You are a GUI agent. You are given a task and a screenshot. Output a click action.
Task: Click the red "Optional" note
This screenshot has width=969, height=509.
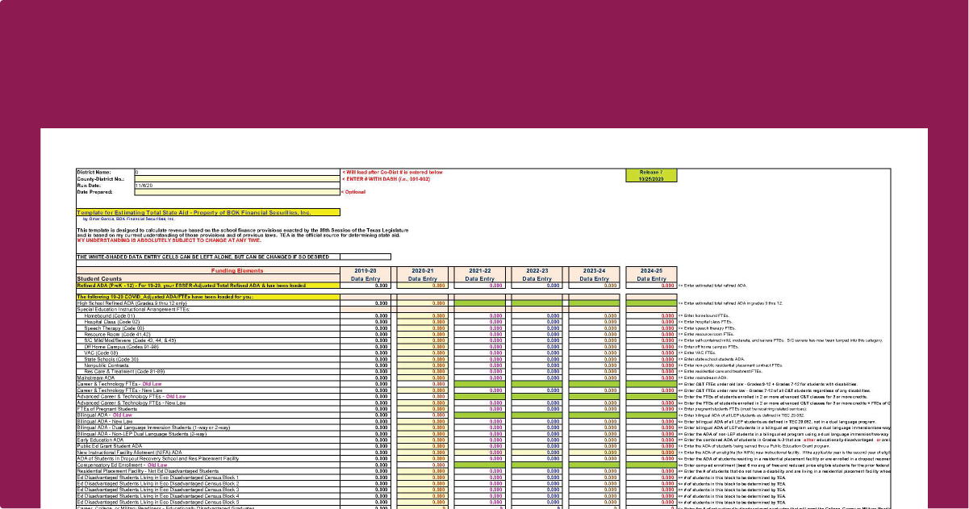[353, 192]
